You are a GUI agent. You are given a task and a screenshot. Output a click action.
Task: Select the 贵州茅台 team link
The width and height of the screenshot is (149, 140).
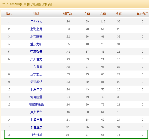coord(36,112)
